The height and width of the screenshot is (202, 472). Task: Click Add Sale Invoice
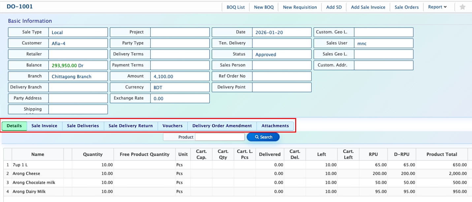coord(368,7)
